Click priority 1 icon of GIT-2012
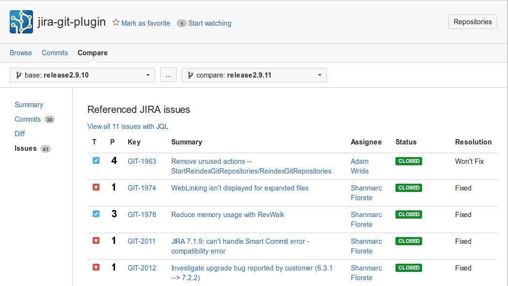The image size is (508, 286). [x=114, y=267]
